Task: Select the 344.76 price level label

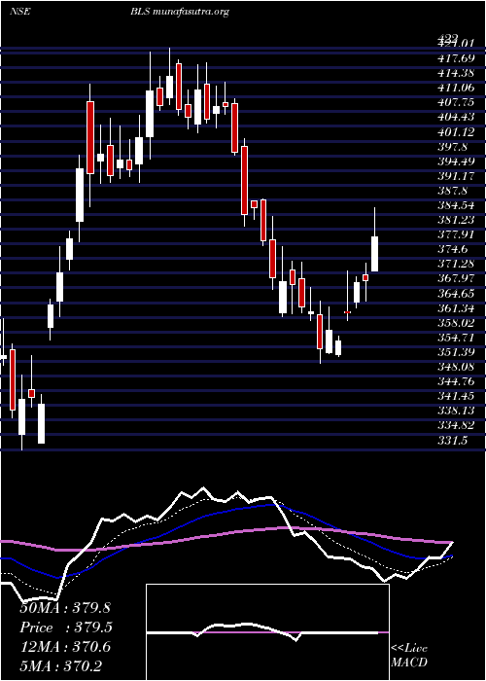Action: tap(456, 381)
